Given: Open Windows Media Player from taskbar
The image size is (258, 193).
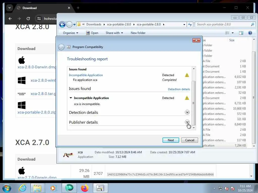Looking at the screenshot, I should coord(53,188).
